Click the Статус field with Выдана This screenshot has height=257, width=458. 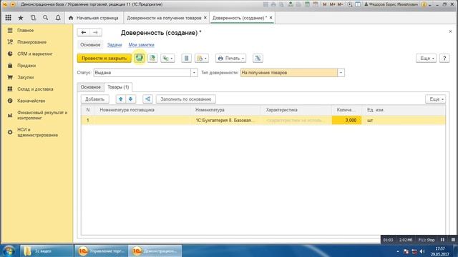142,73
